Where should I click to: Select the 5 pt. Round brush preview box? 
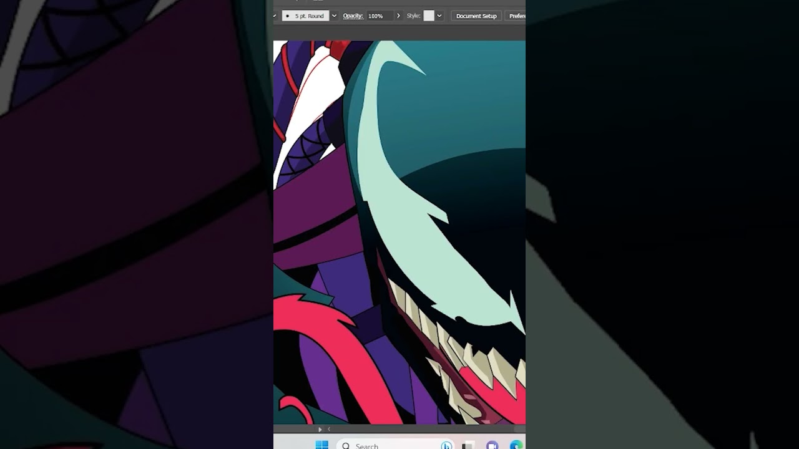point(305,16)
